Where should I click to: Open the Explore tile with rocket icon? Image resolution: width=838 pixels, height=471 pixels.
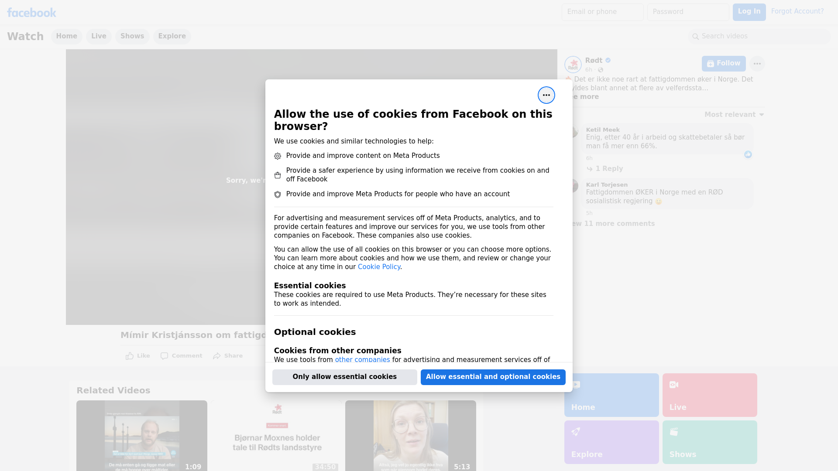coord(611,442)
